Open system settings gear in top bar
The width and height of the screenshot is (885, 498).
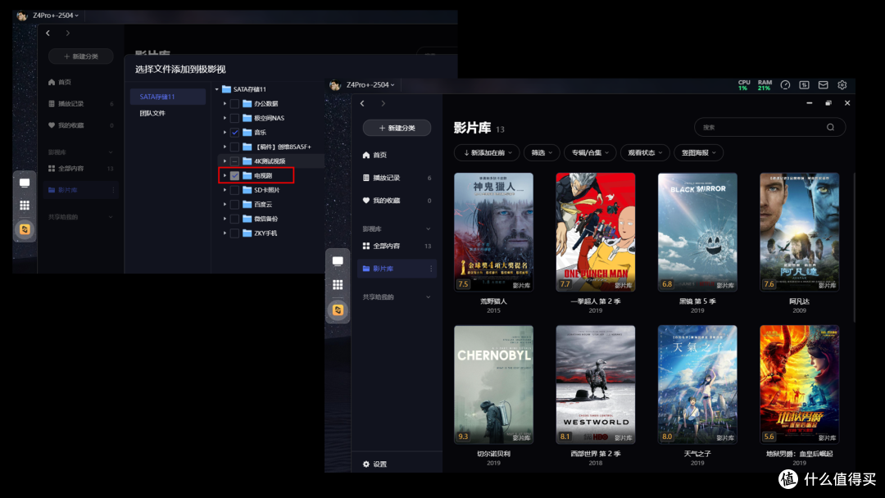(x=842, y=84)
